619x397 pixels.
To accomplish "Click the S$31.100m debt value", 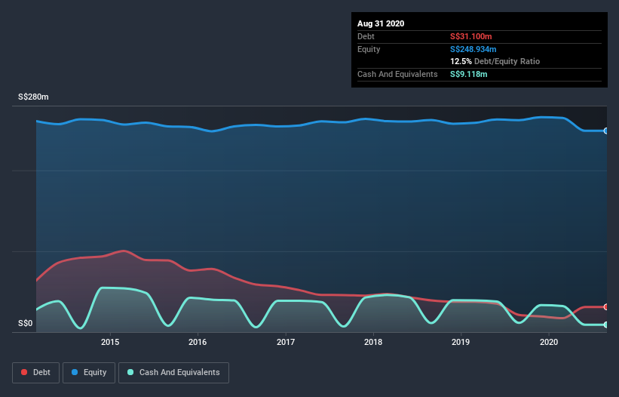I will click(x=471, y=36).
